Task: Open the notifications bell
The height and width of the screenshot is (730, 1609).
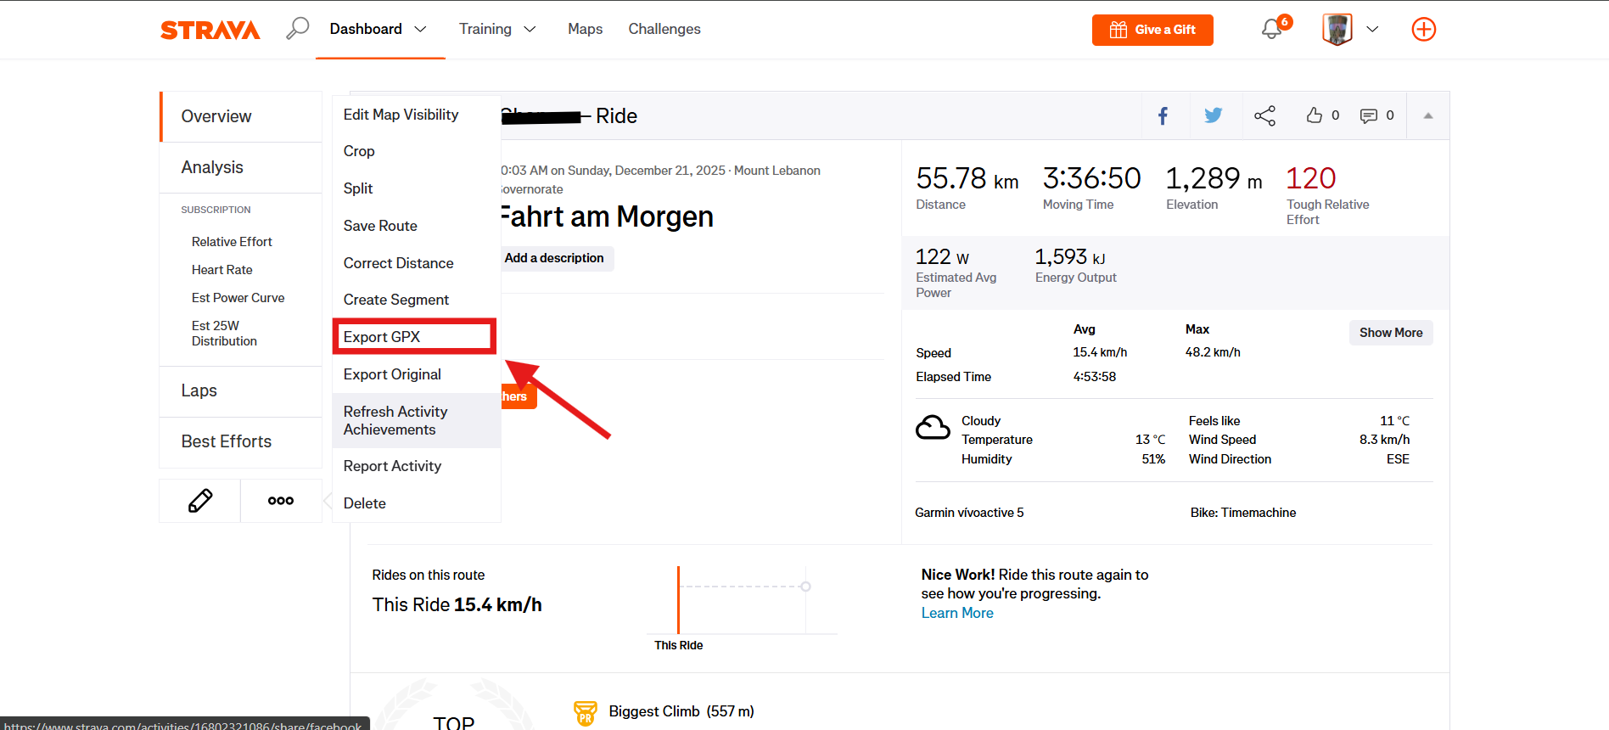Action: 1271,29
